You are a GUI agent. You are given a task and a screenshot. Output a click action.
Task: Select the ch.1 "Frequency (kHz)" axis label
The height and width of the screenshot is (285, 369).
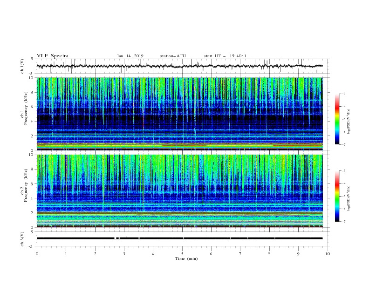click(x=26, y=108)
